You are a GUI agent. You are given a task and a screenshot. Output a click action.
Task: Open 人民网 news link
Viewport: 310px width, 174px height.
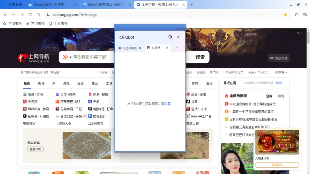tap(103, 72)
